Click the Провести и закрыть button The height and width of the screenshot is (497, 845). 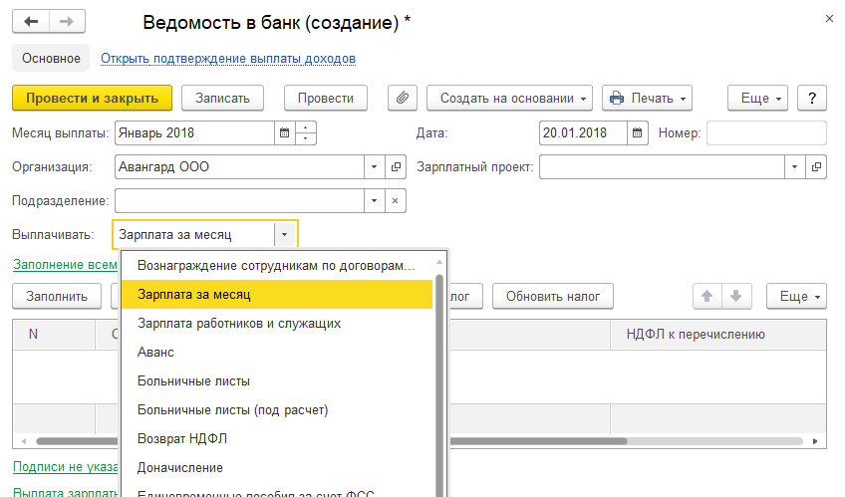pos(92,98)
